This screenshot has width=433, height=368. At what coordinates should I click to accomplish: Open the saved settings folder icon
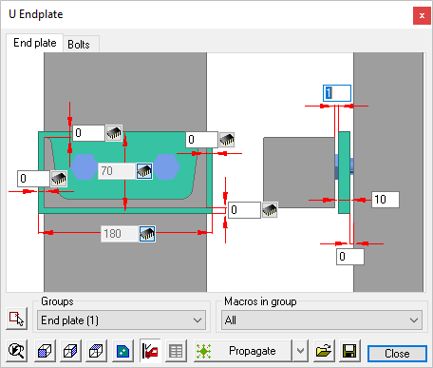coord(324,351)
